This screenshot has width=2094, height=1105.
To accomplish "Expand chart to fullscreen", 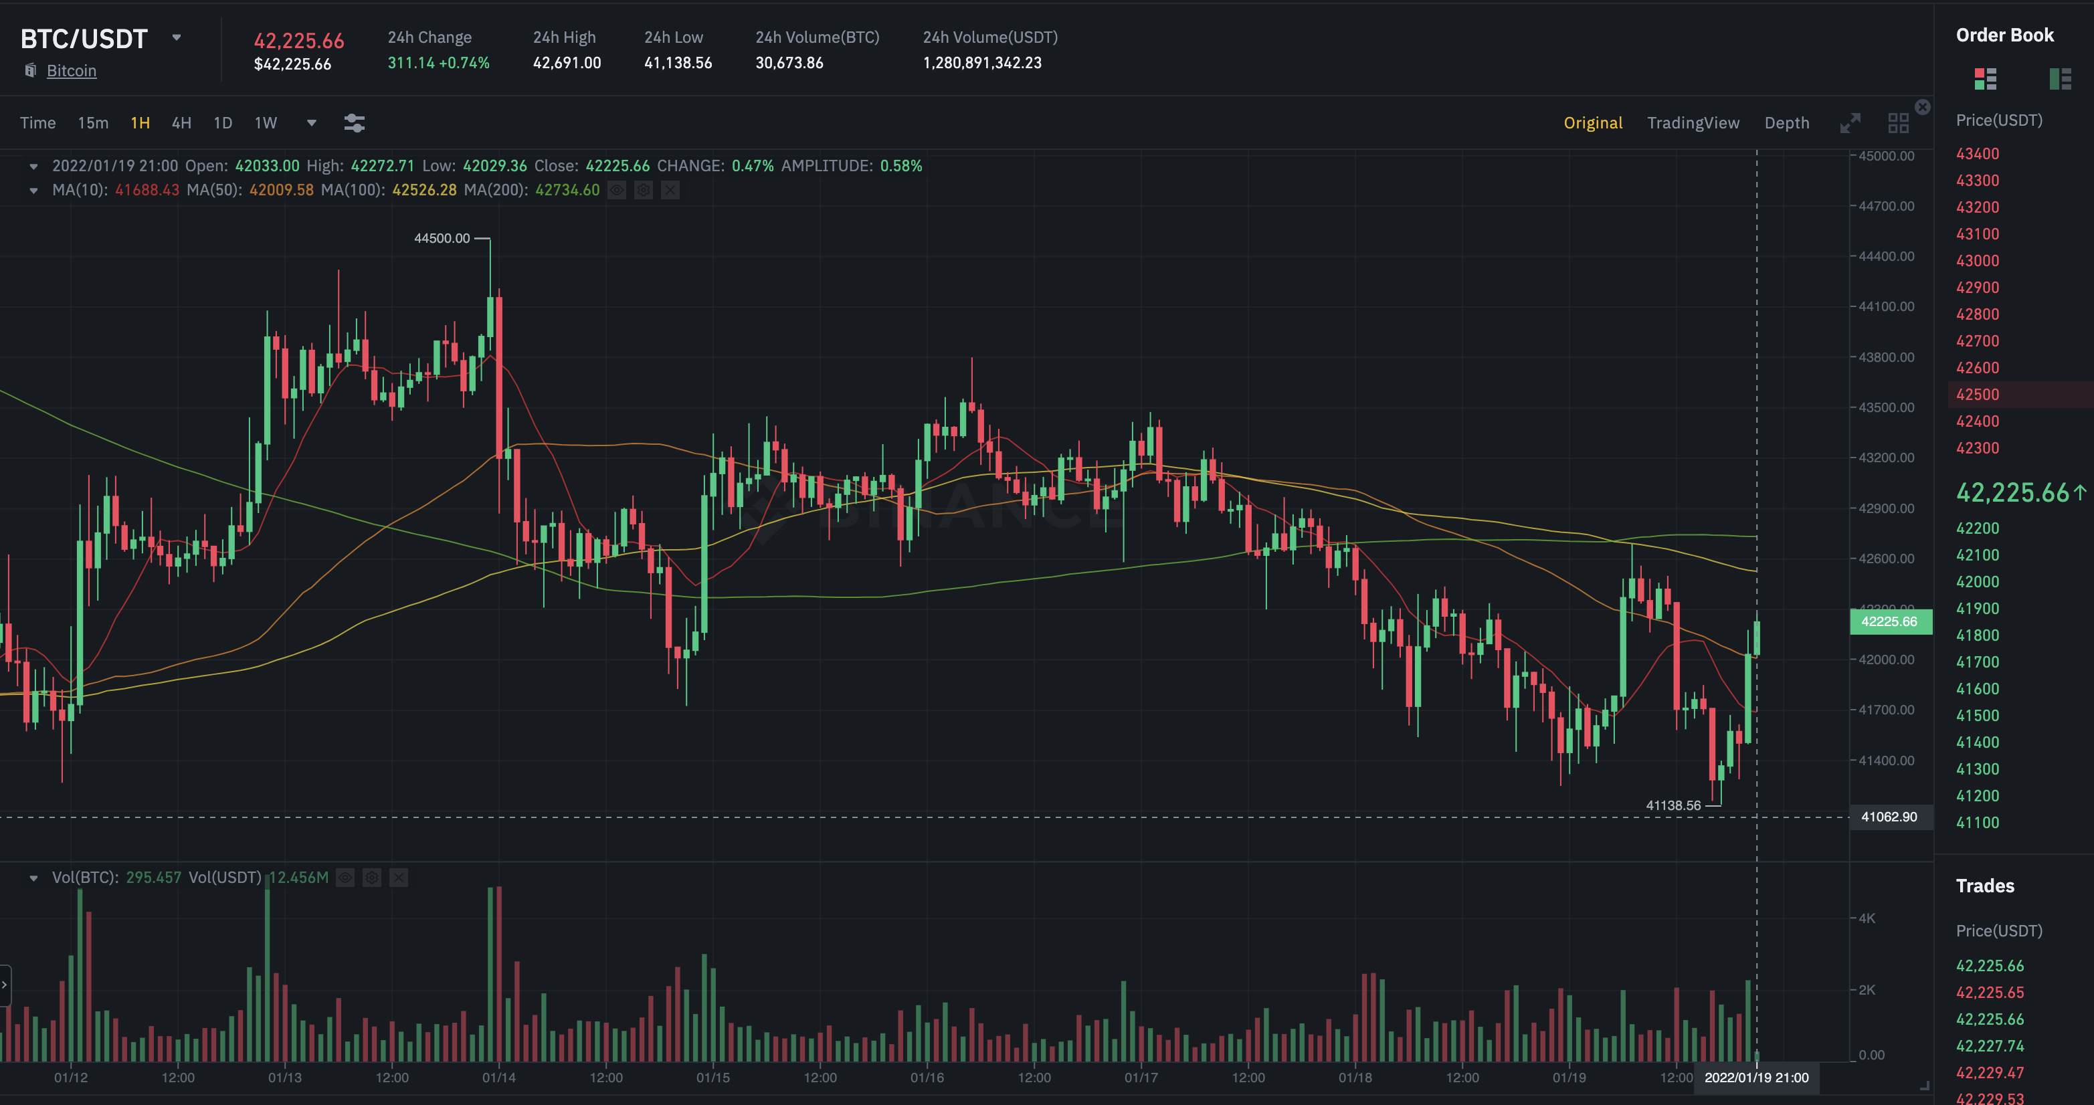I will pos(1850,122).
